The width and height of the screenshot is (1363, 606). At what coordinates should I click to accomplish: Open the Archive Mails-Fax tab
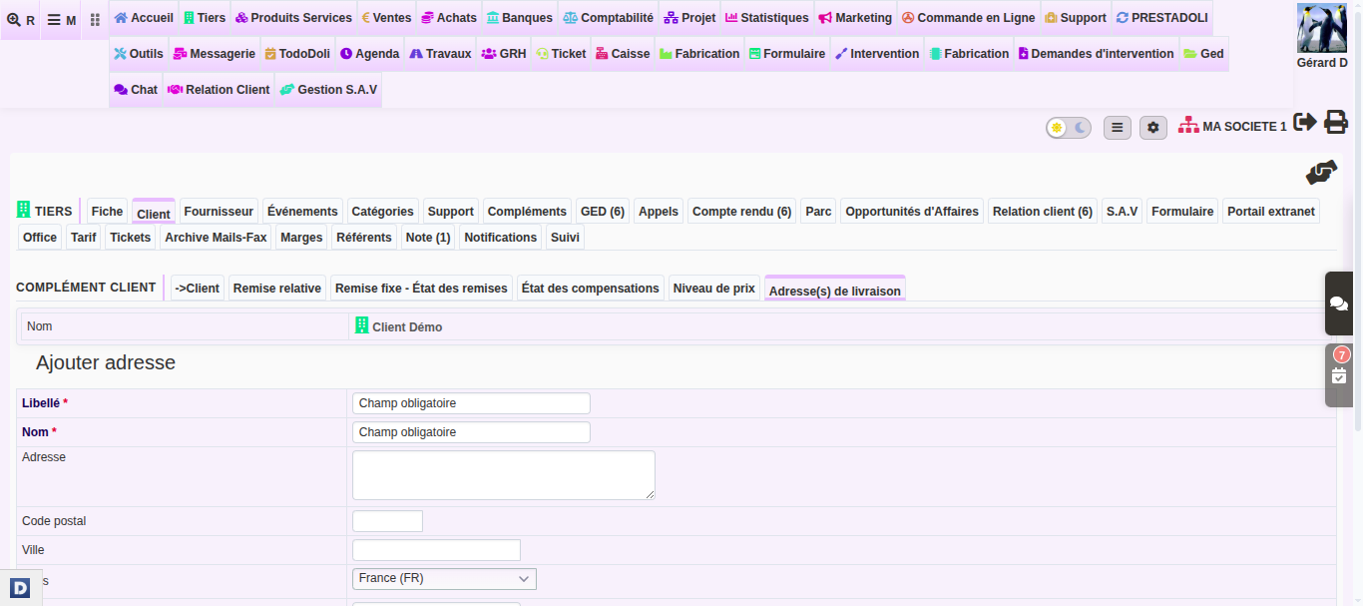pos(216,237)
